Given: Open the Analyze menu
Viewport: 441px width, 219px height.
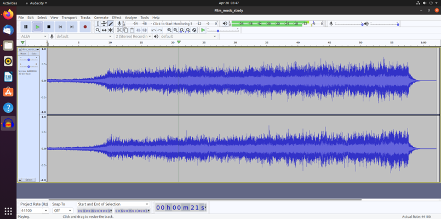Looking at the screenshot, I should 131,18.
